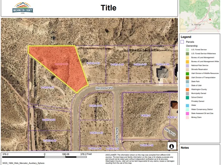221x165 pixels.
Task: Click the Washington County orange swatch
Action: click(x=188, y=90)
